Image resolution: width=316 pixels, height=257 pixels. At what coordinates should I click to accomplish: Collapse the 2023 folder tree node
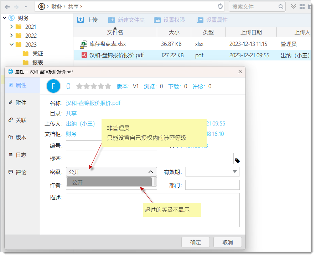[11, 44]
